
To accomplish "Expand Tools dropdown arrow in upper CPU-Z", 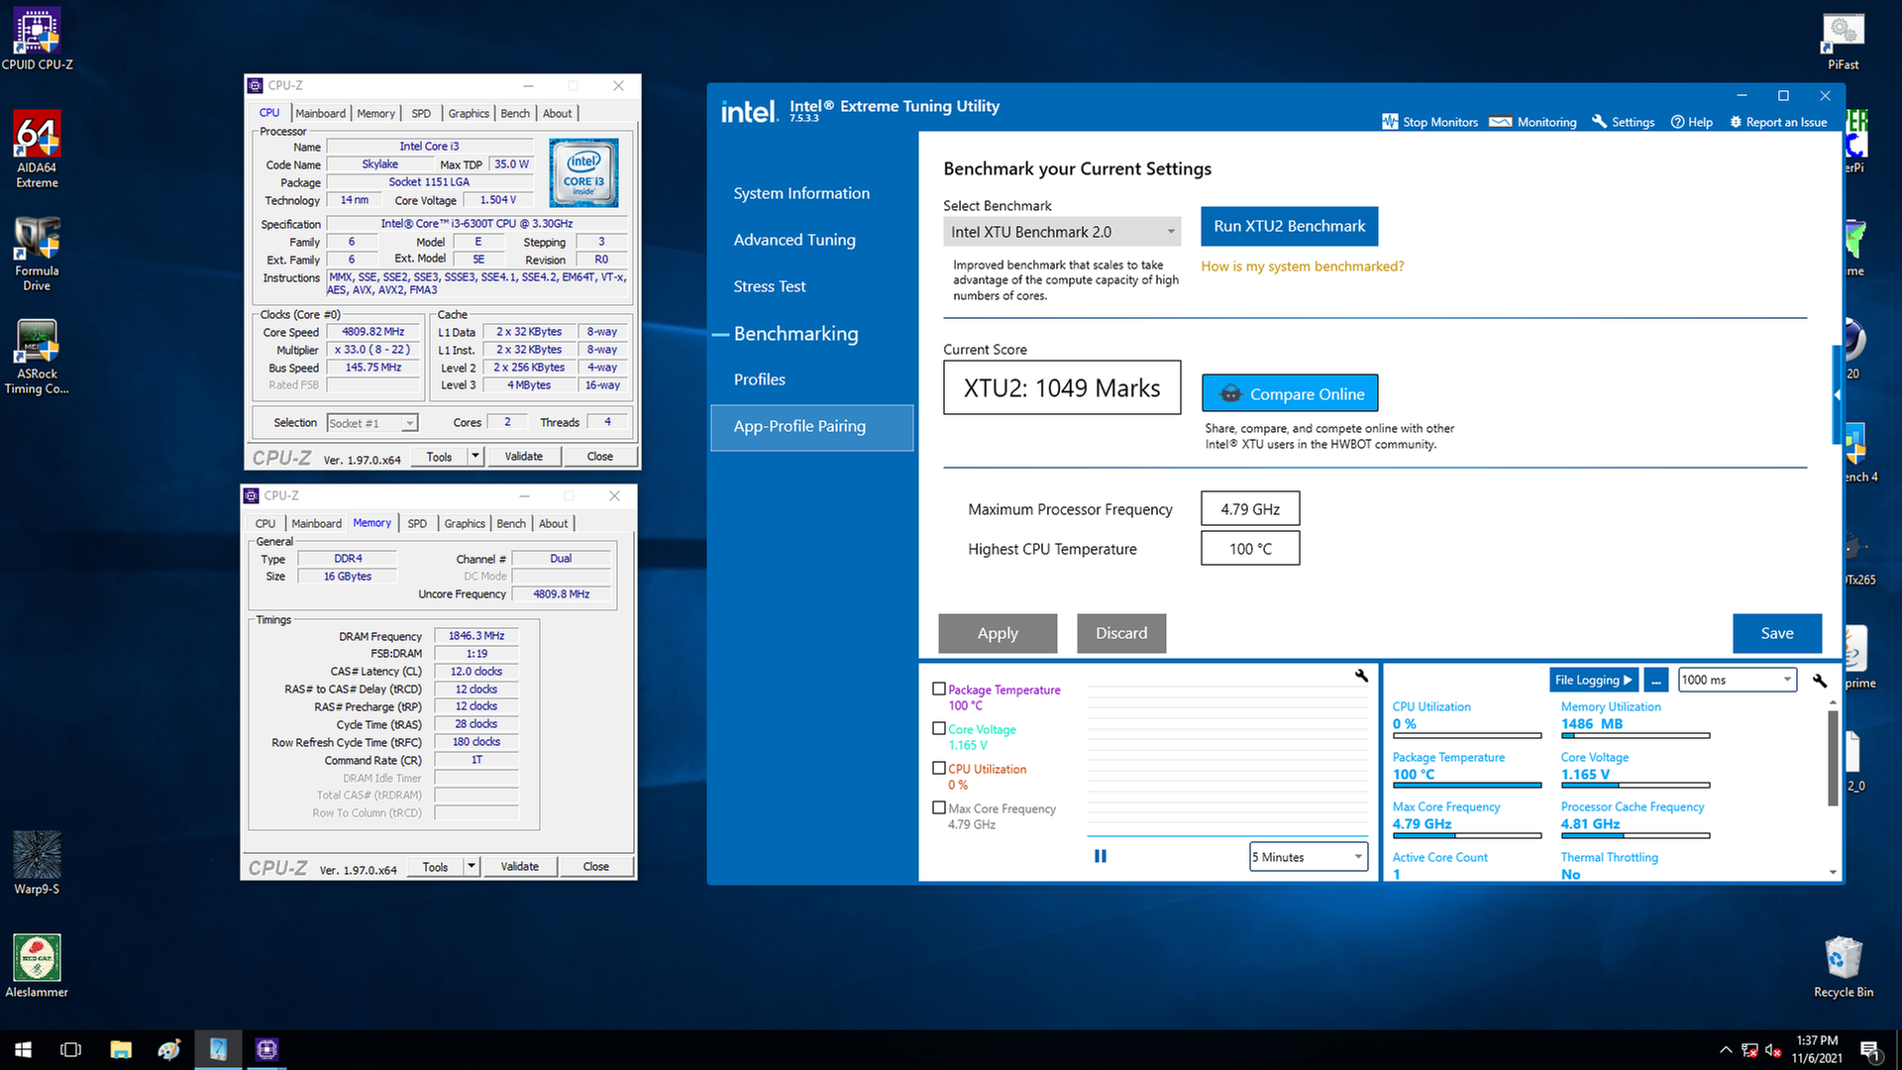I will 475,456.
